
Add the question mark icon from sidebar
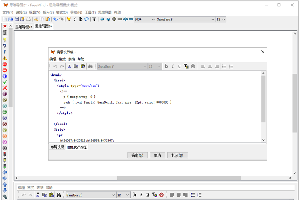coord(5,46)
